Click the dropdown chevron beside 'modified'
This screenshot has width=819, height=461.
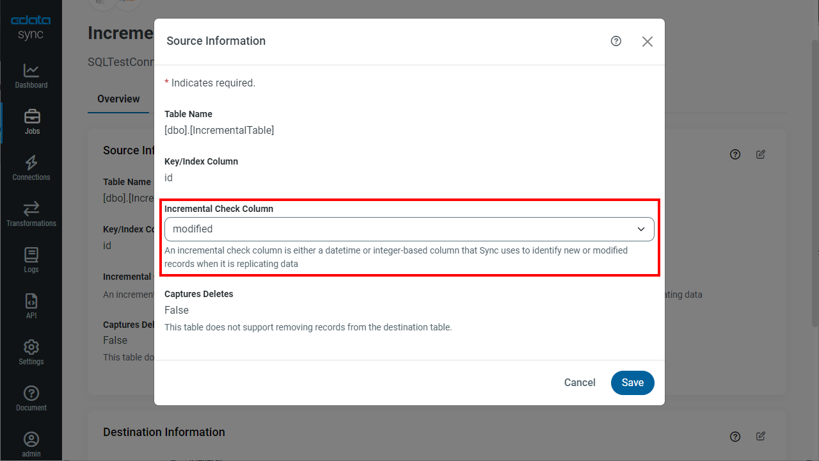641,229
